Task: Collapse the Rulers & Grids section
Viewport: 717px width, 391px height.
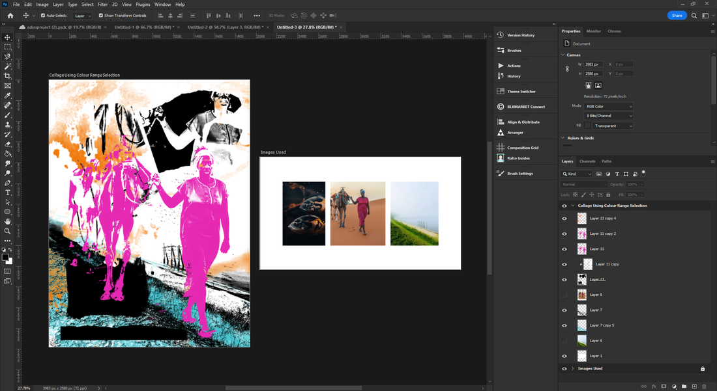Action: pos(563,138)
